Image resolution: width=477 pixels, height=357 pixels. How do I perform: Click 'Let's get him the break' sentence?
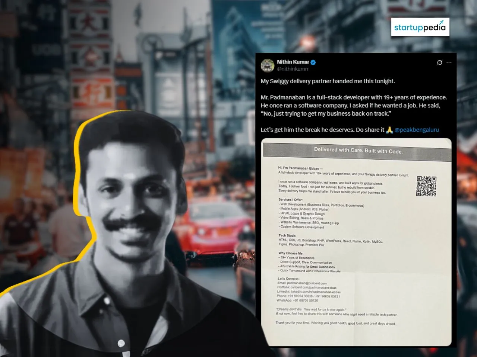click(323, 130)
